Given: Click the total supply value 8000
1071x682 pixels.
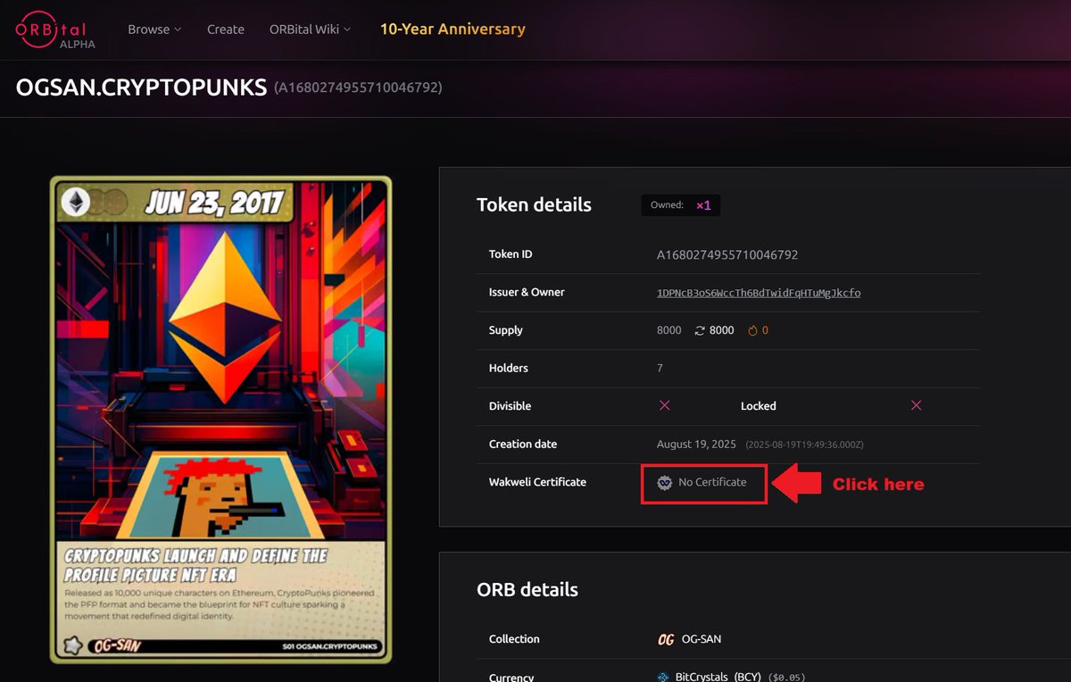Looking at the screenshot, I should 669,330.
